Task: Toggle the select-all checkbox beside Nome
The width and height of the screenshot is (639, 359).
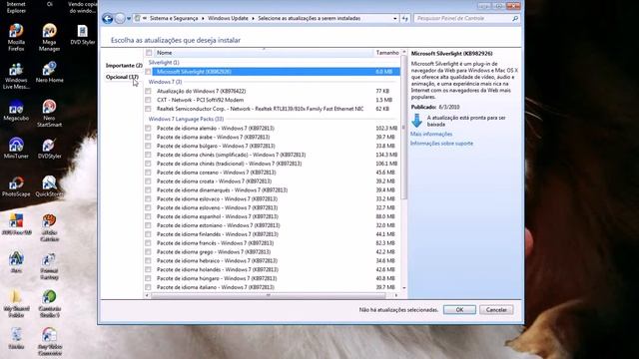Action: [149, 53]
